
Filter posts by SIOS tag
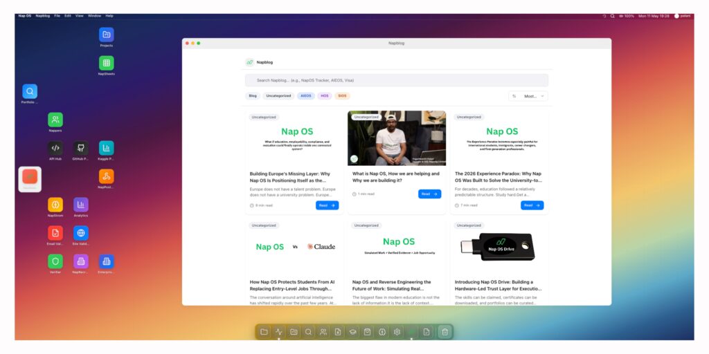(x=343, y=95)
